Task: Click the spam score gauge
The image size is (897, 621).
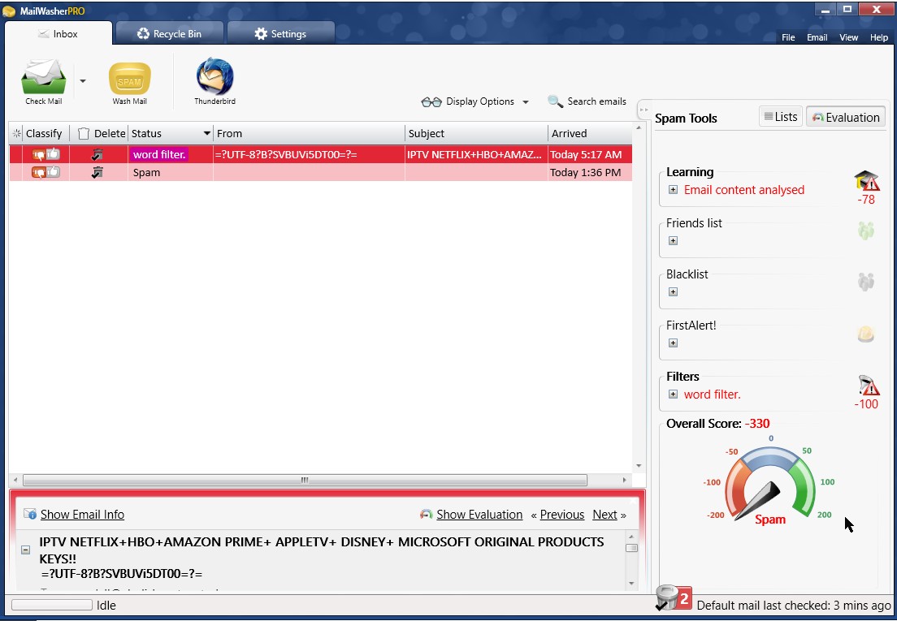Action: (x=770, y=481)
